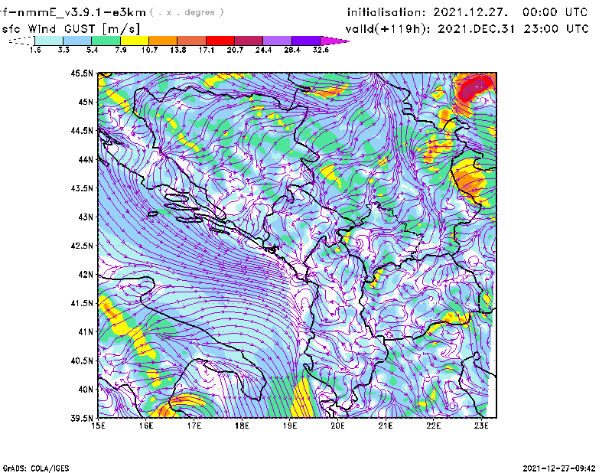
Task: Click the 42N latitude label
Action: coord(86,275)
